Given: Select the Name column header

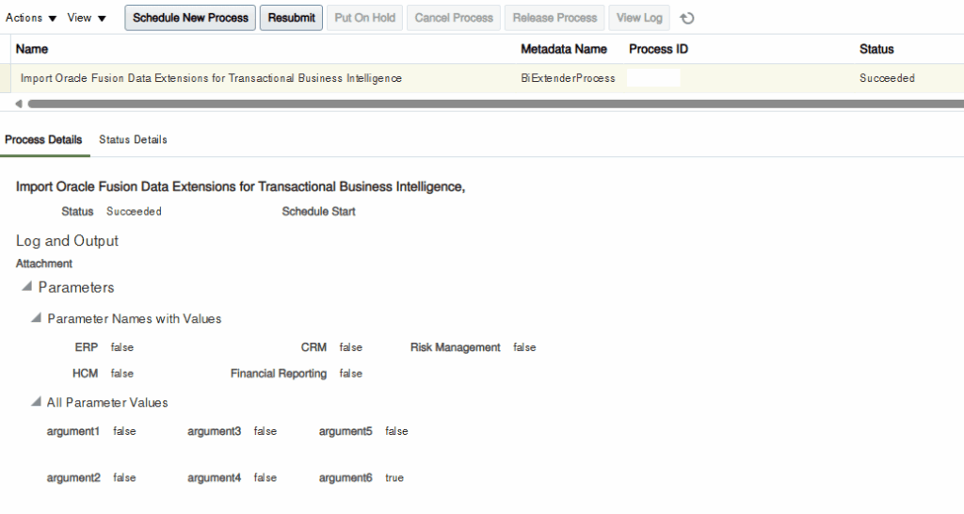Looking at the screenshot, I should click(32, 49).
